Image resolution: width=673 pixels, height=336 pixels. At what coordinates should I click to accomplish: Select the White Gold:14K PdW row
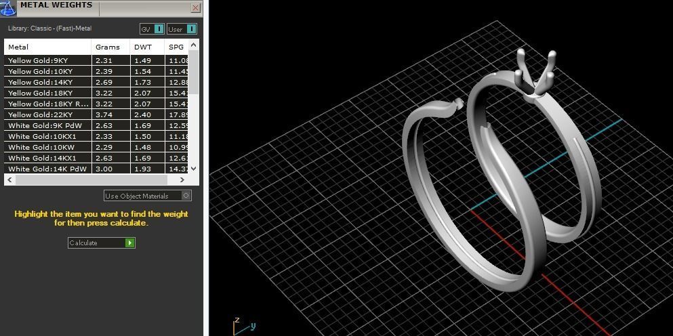[96, 169]
